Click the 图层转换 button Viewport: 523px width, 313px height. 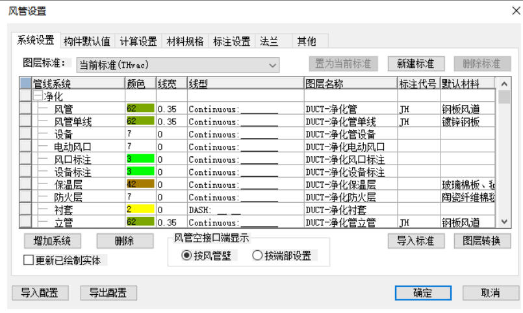tap(482, 241)
